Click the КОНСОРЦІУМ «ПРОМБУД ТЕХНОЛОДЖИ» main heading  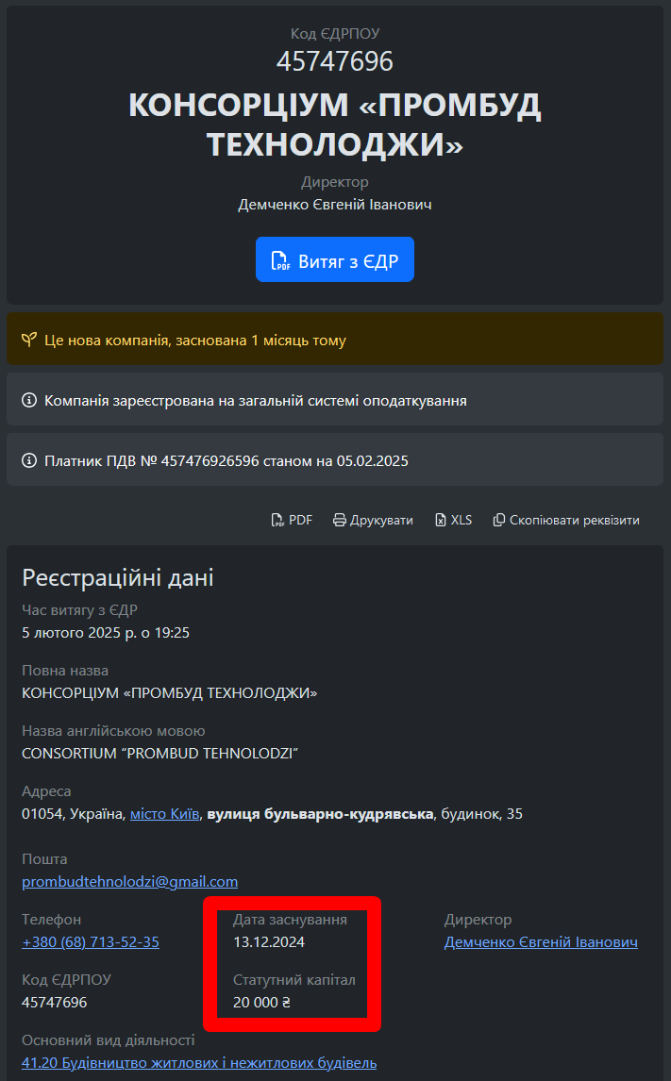(x=335, y=125)
